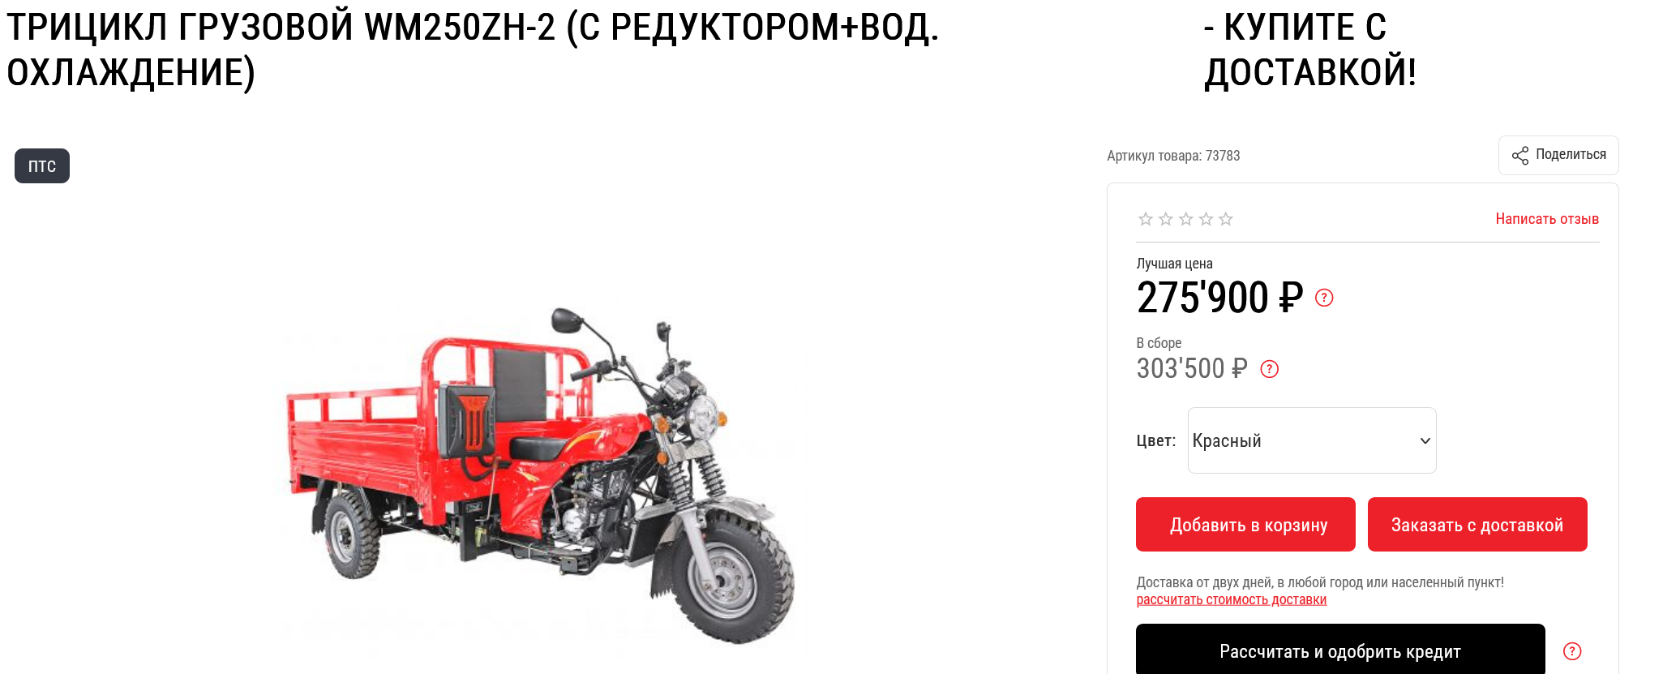The image size is (1663, 674).
Task: Rate product with first star
Action: pos(1145,219)
